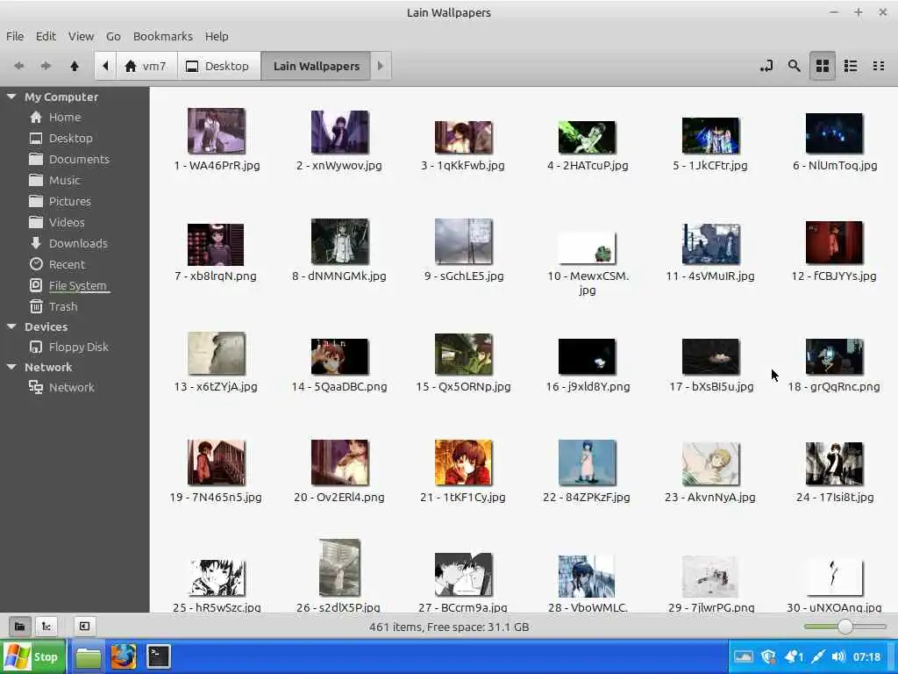Click file name 16 - j9xld8Y.png

588,387
